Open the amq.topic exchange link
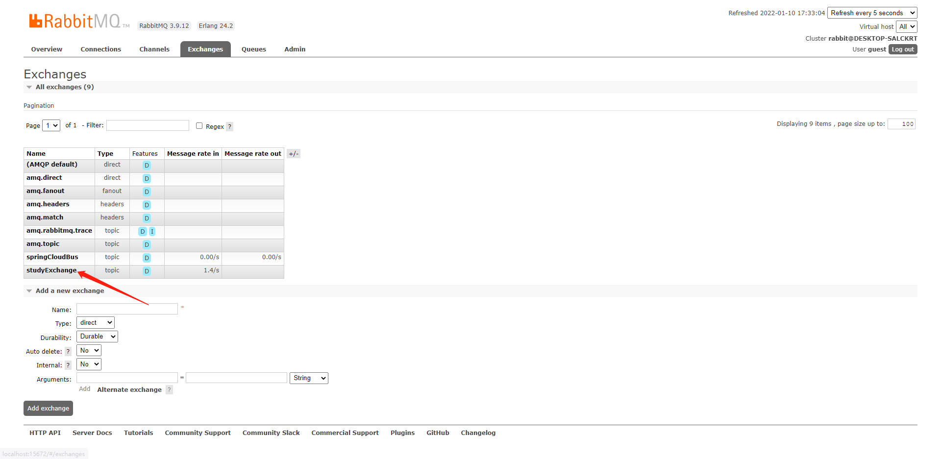The width and height of the screenshot is (941, 459). (43, 244)
